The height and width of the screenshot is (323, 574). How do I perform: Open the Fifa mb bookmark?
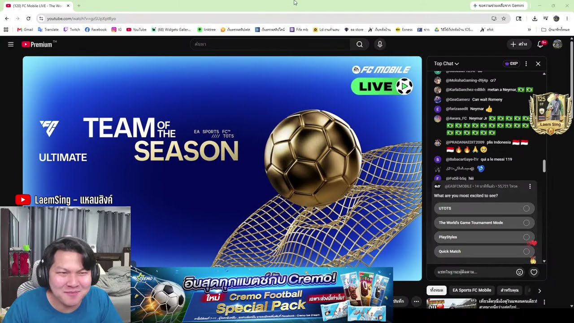click(x=299, y=30)
